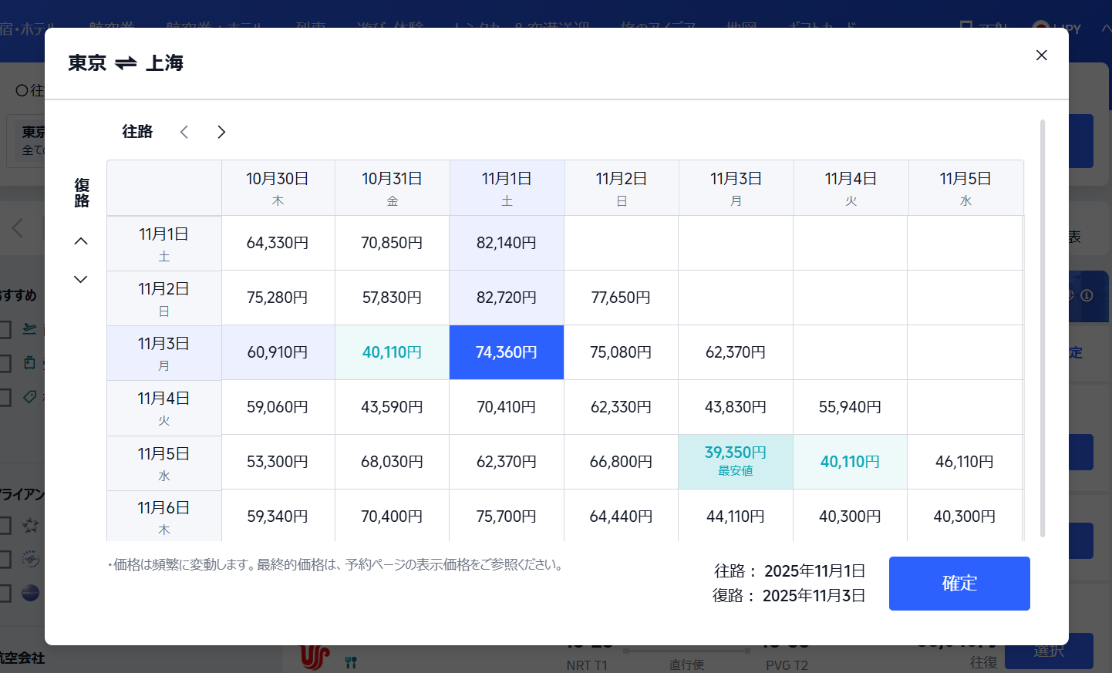
Task: Choose the 40,110円 fare for Oct 31 departure
Action: pyautogui.click(x=392, y=352)
